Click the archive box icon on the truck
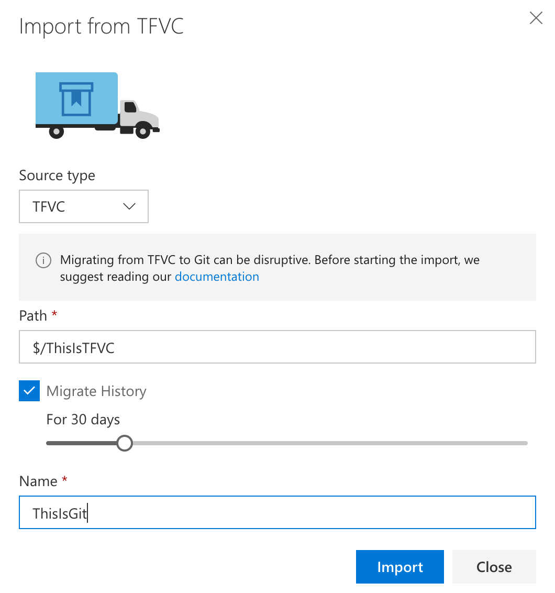This screenshot has height=593, width=555. (76, 99)
